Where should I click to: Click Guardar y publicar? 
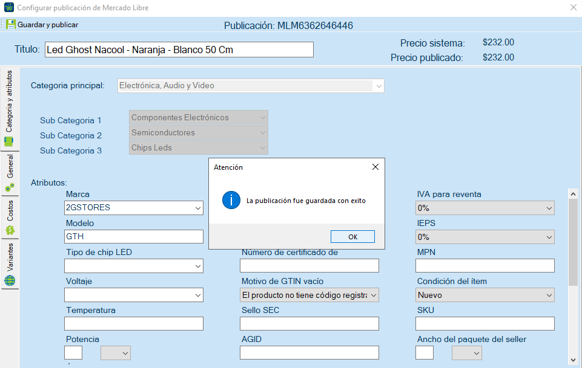point(42,25)
